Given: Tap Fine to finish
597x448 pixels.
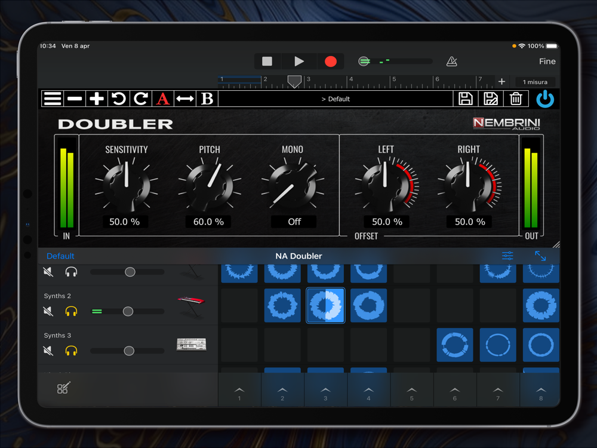Looking at the screenshot, I should pos(547,62).
